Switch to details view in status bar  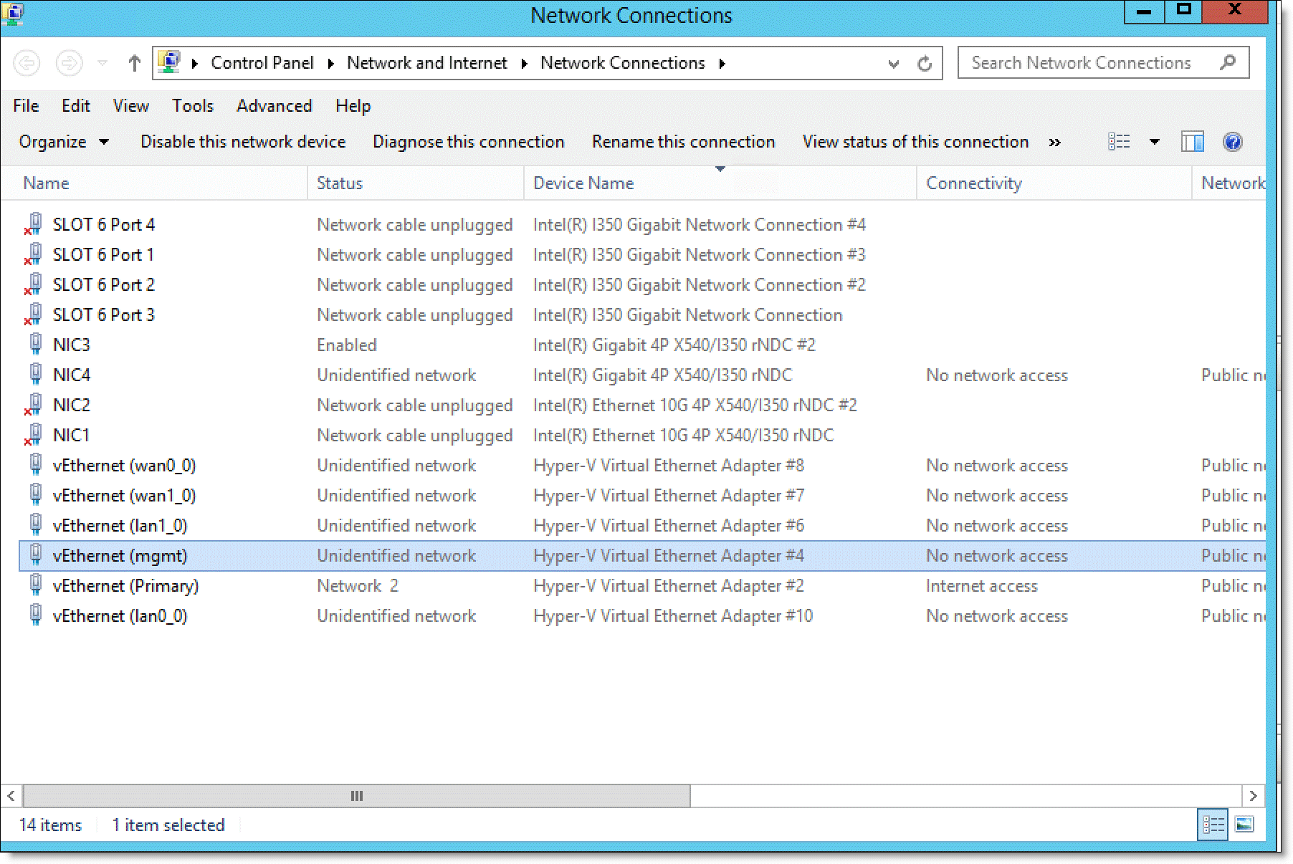1213,825
